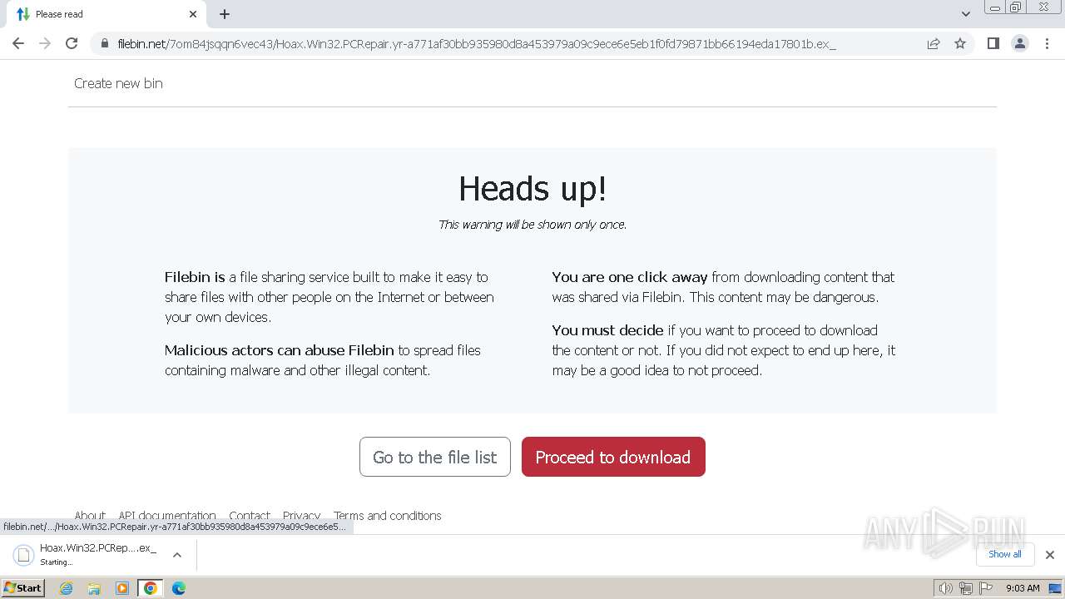The height and width of the screenshot is (599, 1065).
Task: Open the Chrome profile menu
Action: [x=1020, y=43]
